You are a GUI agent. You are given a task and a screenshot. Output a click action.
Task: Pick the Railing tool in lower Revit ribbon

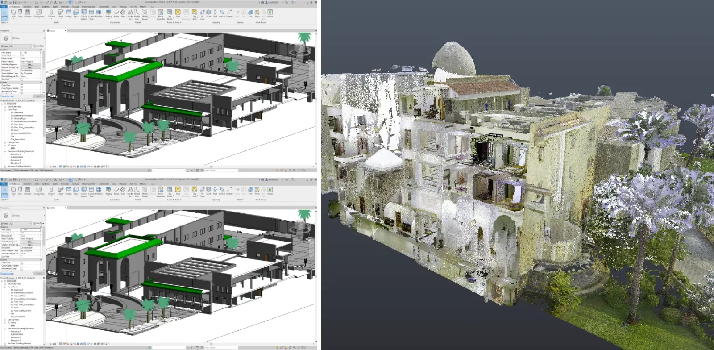click(108, 191)
